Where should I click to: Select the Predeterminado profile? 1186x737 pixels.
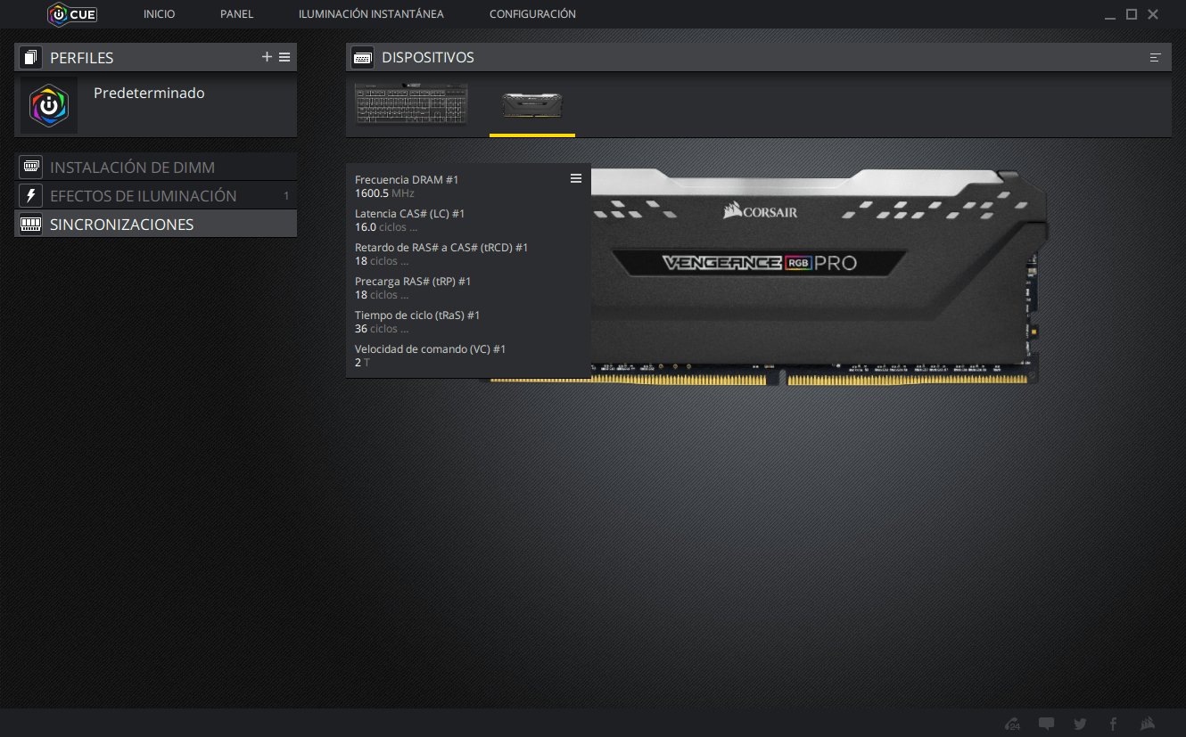pyautogui.click(x=156, y=105)
